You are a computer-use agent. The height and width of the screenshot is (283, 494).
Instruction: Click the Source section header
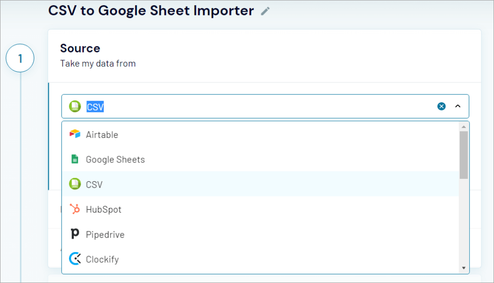(80, 48)
